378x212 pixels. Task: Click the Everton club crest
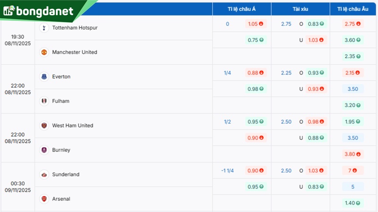click(44, 77)
